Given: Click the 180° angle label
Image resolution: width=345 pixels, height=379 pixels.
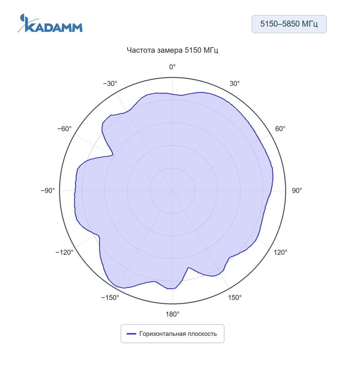Looking at the screenshot, I should pyautogui.click(x=172, y=314).
